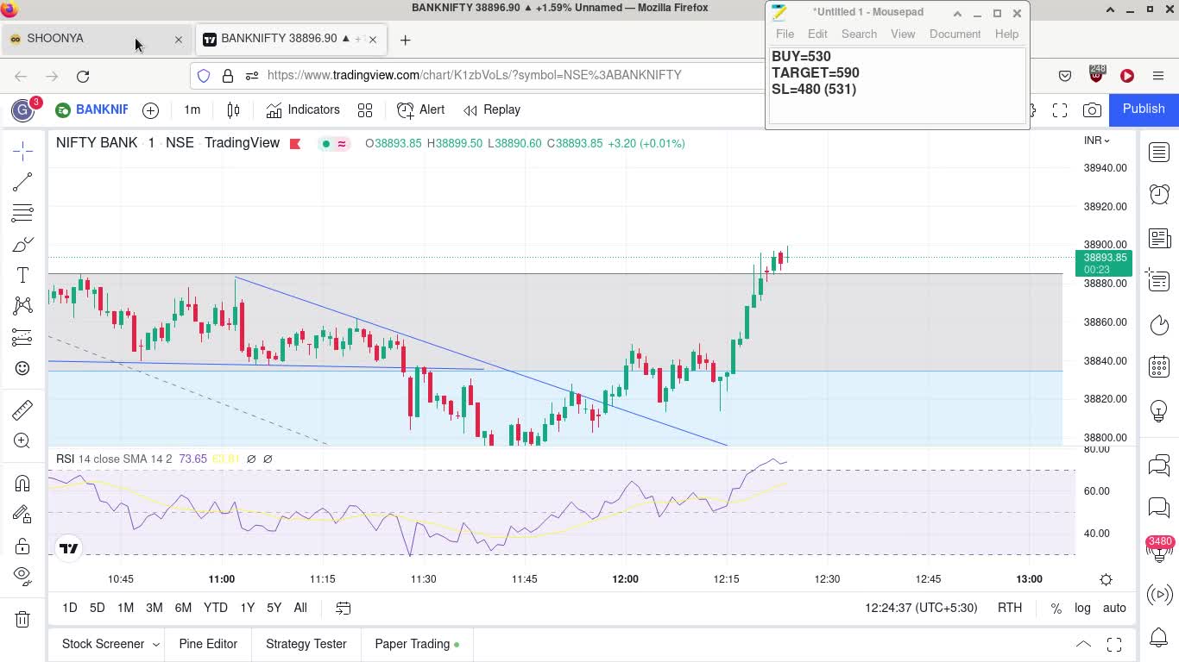Maximize the bottom panel
Image resolution: width=1179 pixels, height=662 pixels.
(1114, 644)
